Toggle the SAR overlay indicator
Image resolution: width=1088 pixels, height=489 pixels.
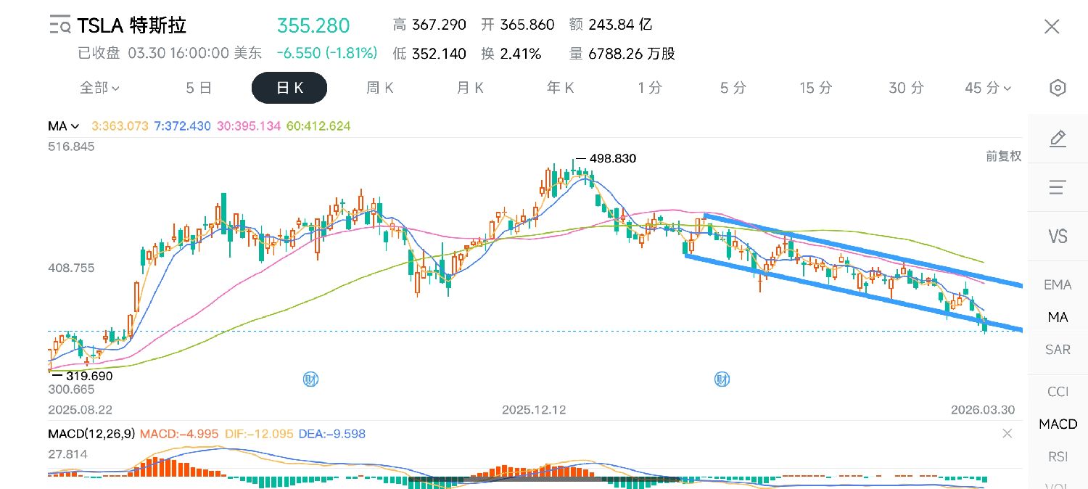coord(1058,350)
